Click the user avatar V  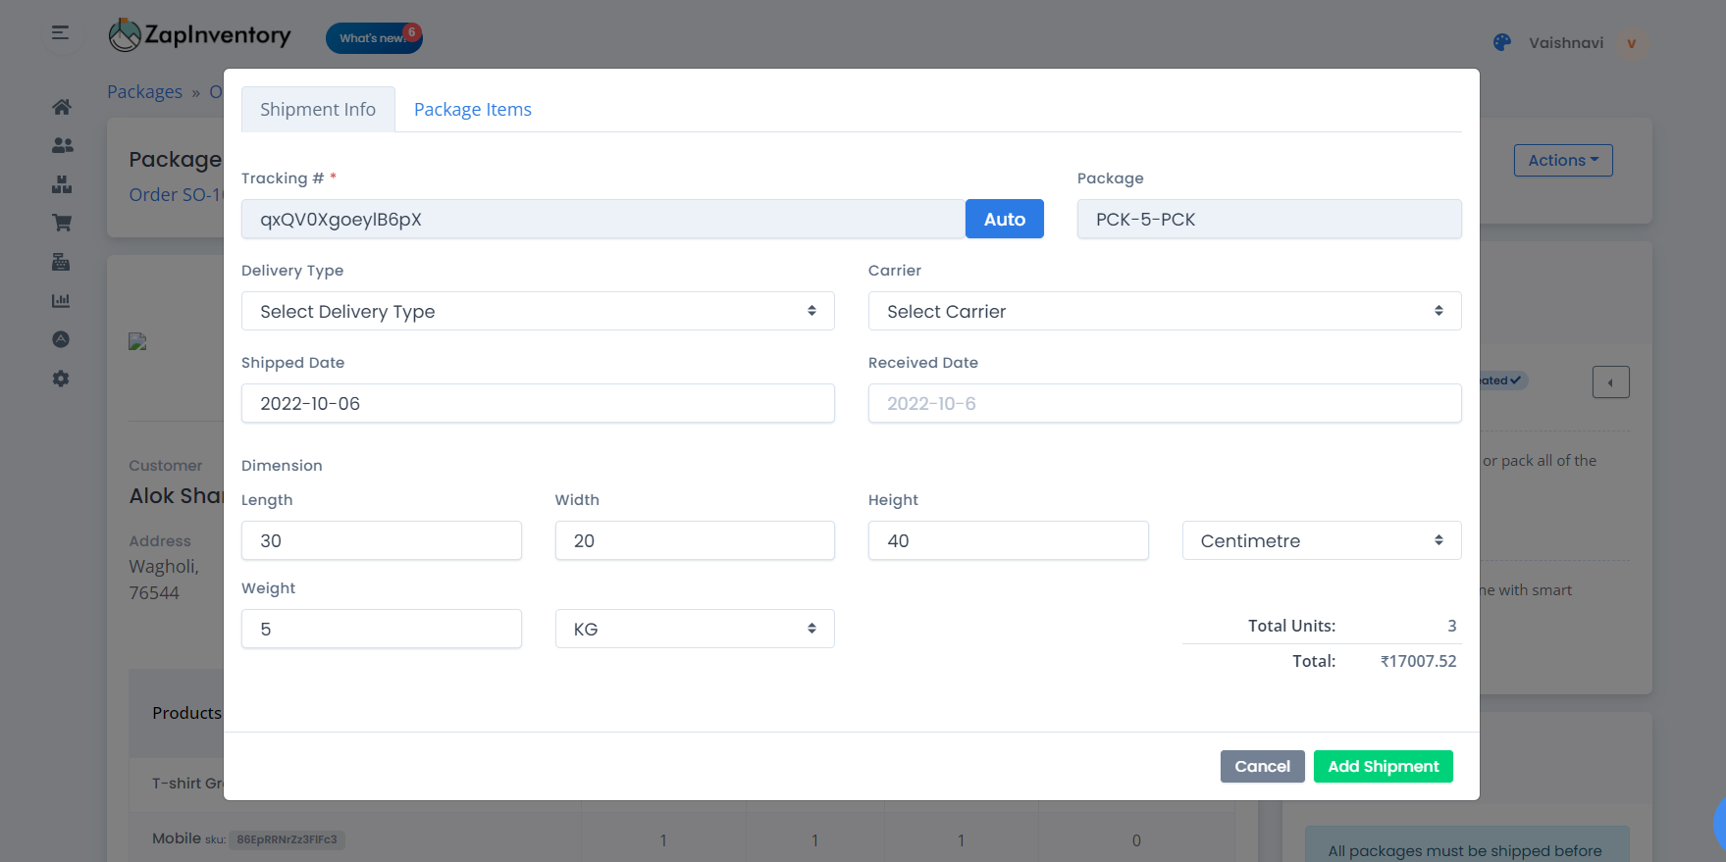[1631, 43]
